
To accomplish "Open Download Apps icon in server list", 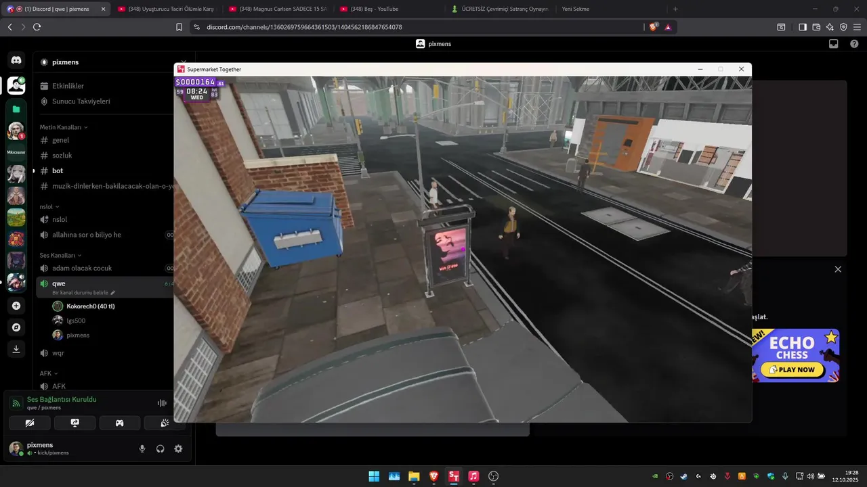I will click(16, 349).
